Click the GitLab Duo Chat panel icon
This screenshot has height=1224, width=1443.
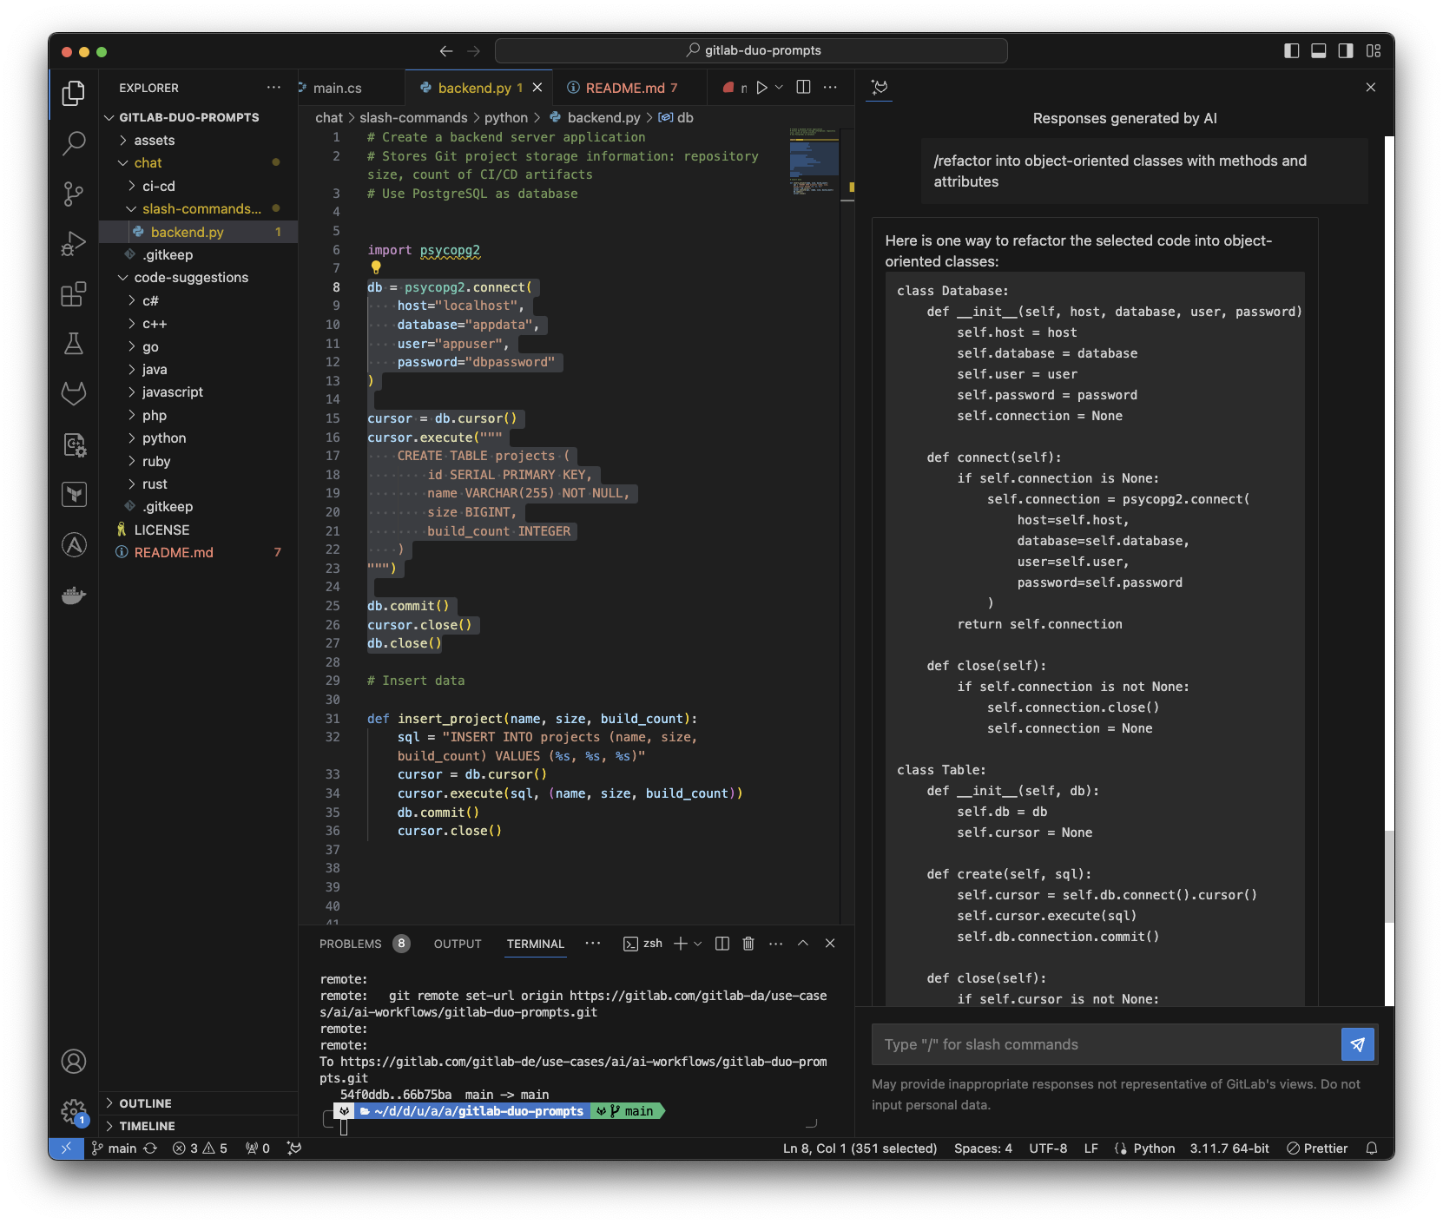(x=880, y=87)
